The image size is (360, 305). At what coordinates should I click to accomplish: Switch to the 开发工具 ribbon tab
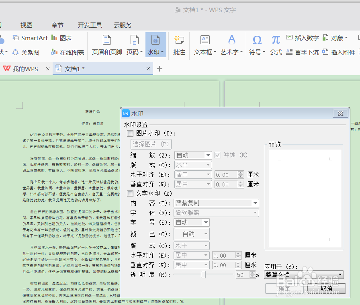coord(90,25)
